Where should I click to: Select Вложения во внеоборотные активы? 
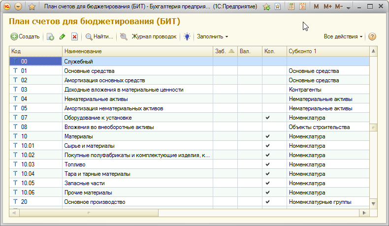pos(189,127)
